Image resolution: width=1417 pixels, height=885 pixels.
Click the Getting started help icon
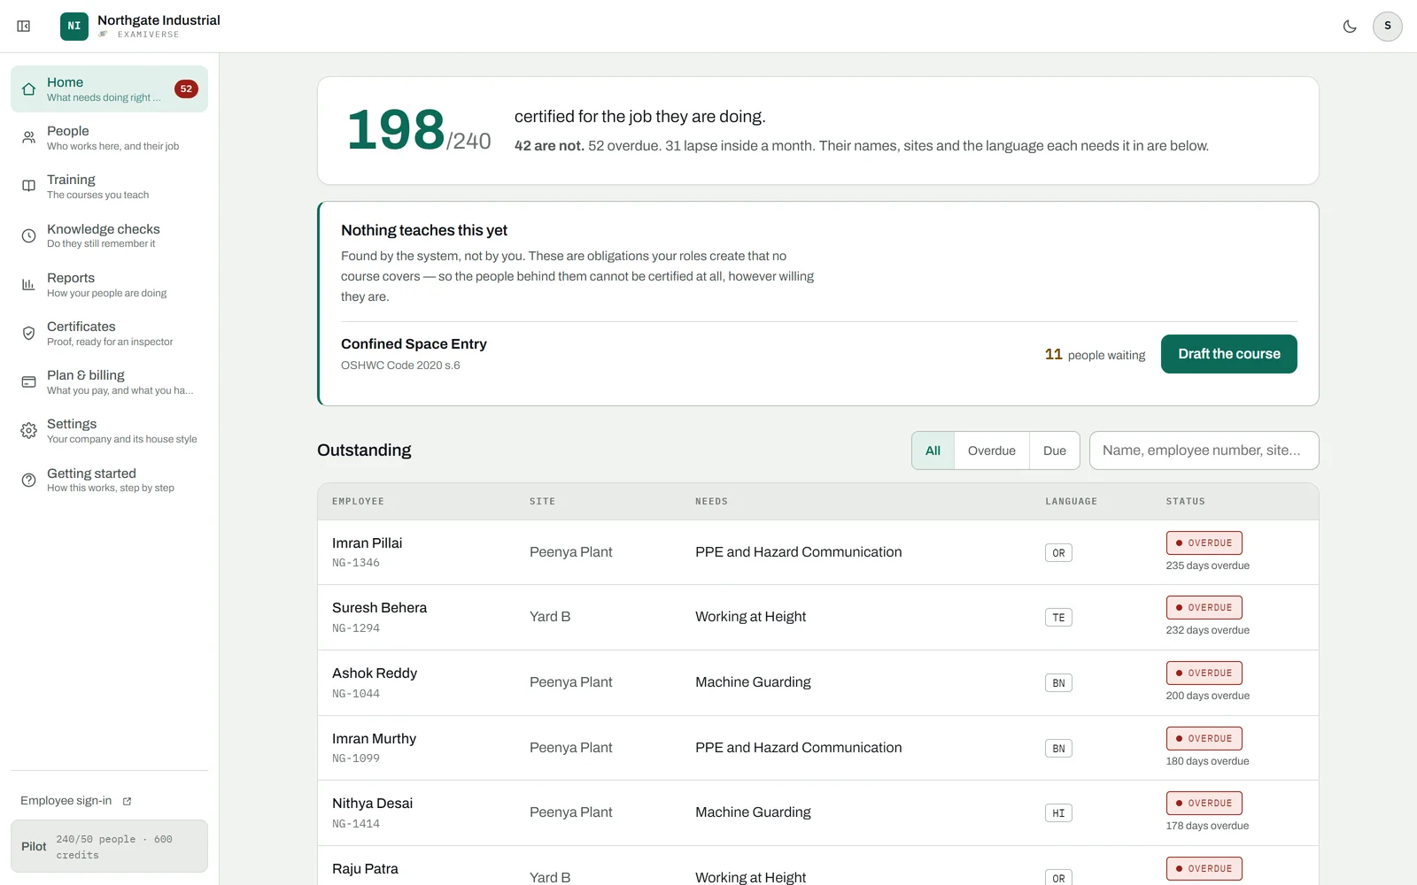pyautogui.click(x=28, y=480)
